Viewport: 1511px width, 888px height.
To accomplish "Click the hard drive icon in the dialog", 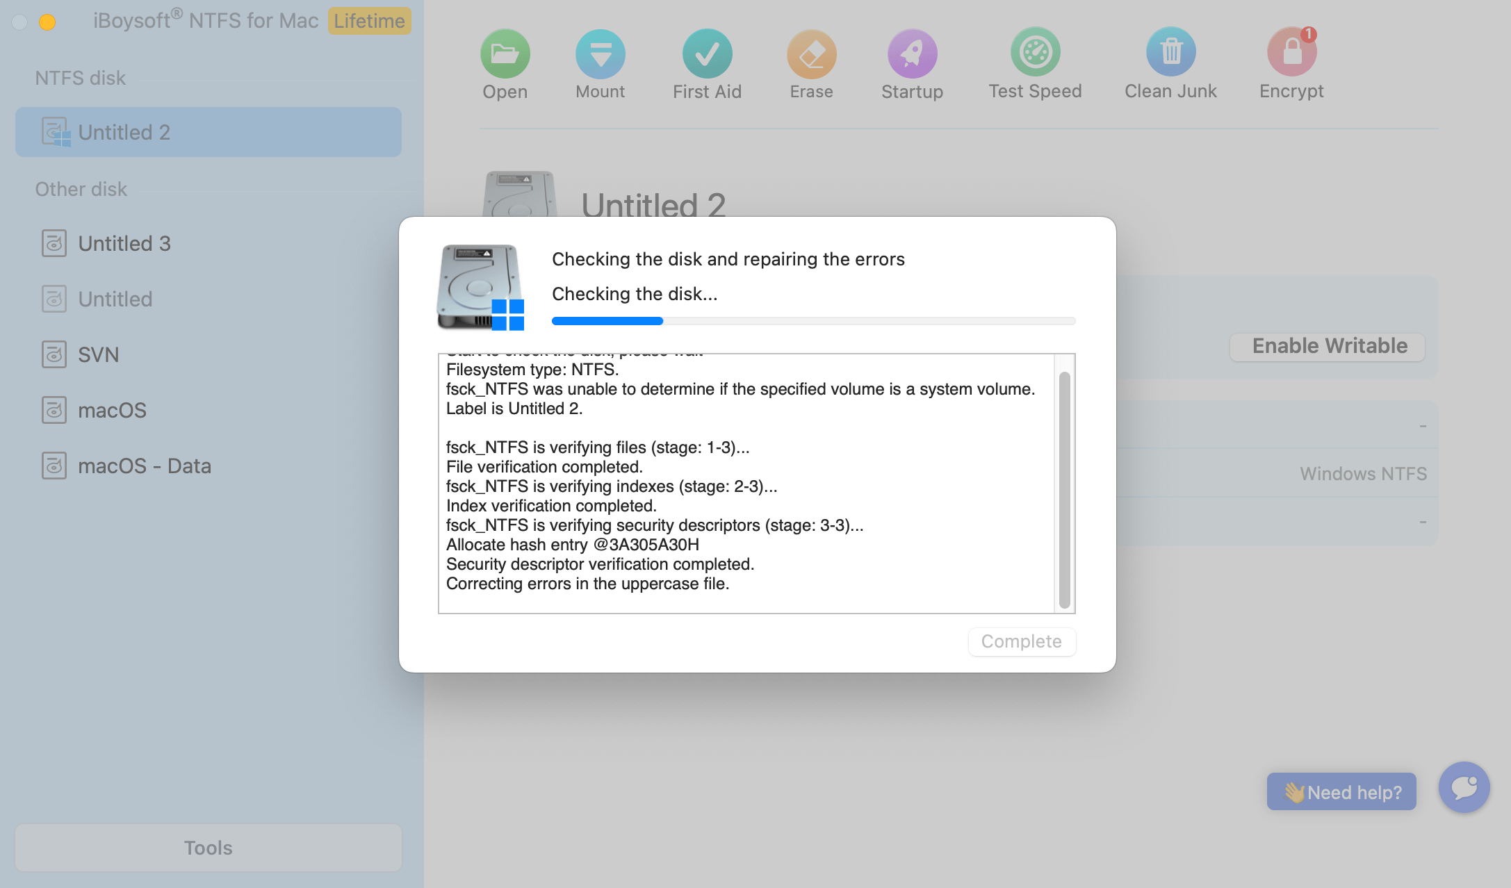I will 480,288.
